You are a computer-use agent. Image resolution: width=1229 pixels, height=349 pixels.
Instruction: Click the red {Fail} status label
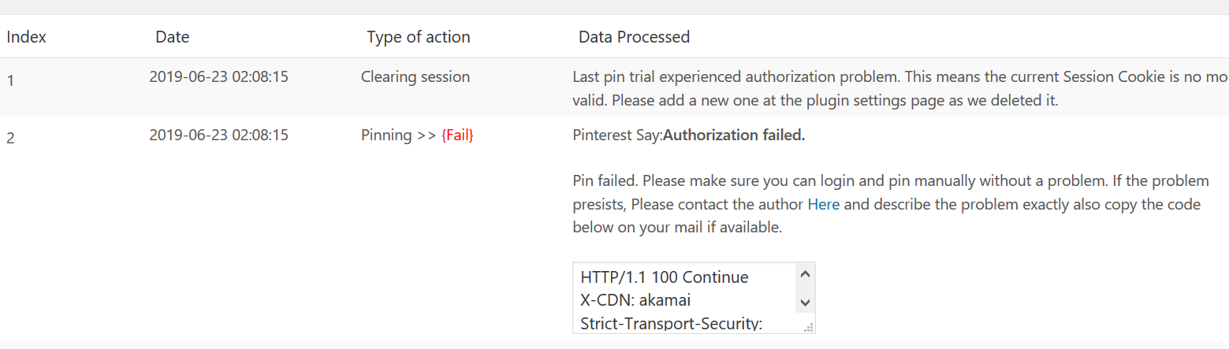[x=457, y=135]
